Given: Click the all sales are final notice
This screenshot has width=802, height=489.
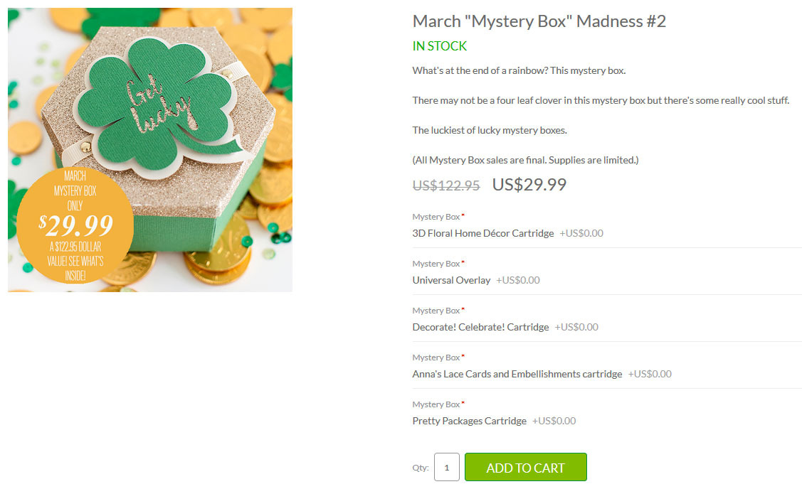Looking at the screenshot, I should pyautogui.click(x=525, y=161).
